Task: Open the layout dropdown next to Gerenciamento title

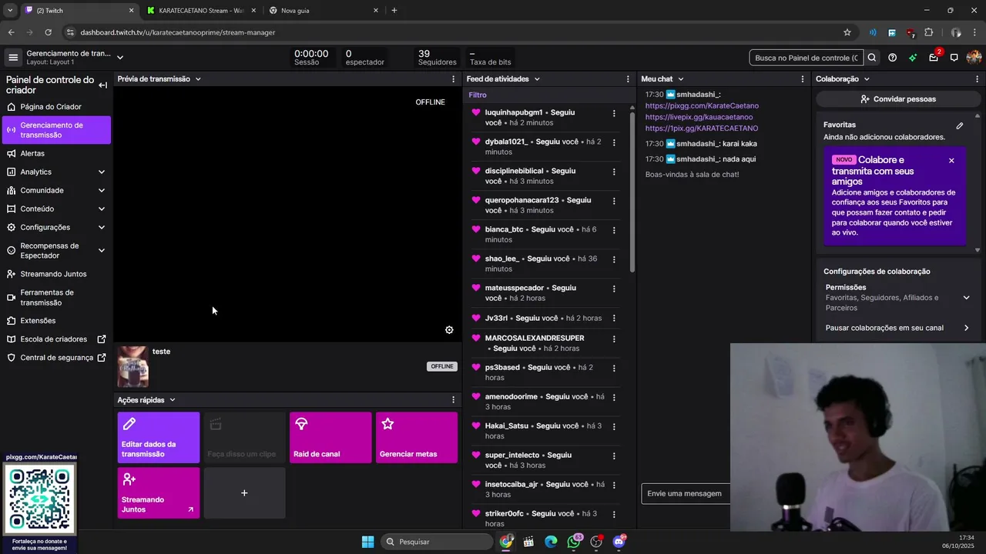Action: point(120,58)
